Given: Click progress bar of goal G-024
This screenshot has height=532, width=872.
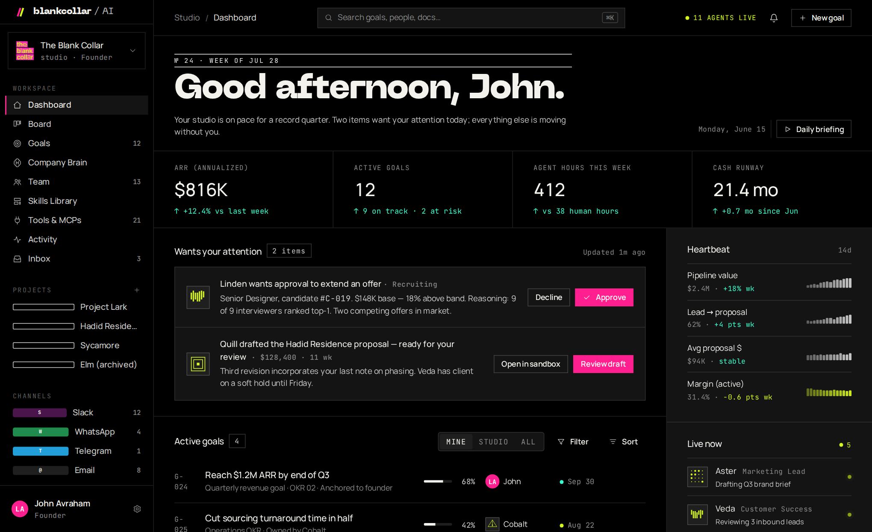Looking at the screenshot, I should point(438,482).
